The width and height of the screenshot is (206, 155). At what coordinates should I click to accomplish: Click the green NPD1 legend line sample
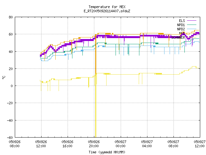(x=192, y=25)
